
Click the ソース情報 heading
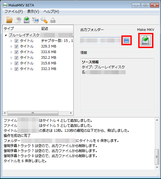pos(90,62)
